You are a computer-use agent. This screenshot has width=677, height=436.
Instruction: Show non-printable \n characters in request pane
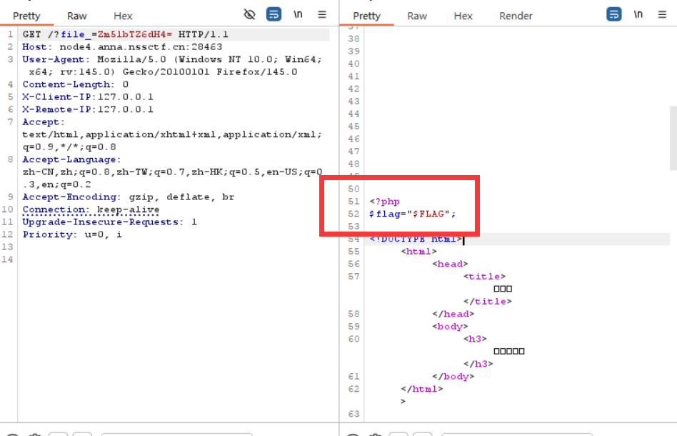(x=298, y=14)
